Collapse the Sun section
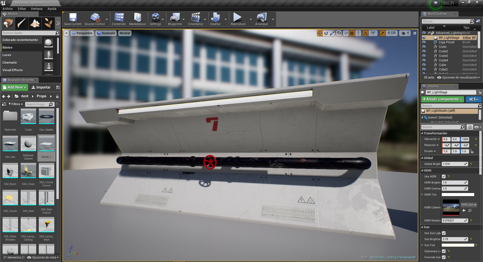 (422, 227)
